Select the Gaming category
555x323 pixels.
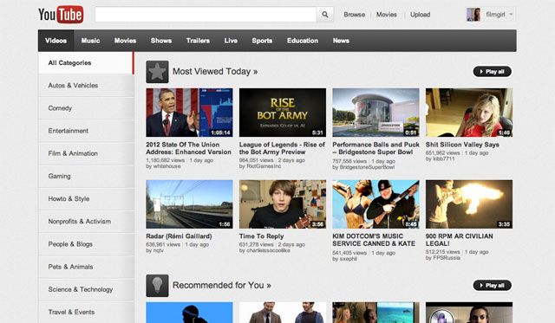click(x=86, y=176)
